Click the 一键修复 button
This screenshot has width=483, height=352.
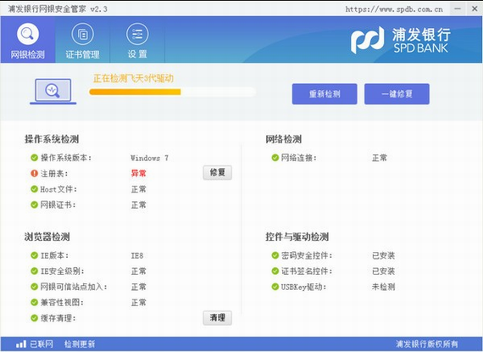pyautogui.click(x=397, y=94)
